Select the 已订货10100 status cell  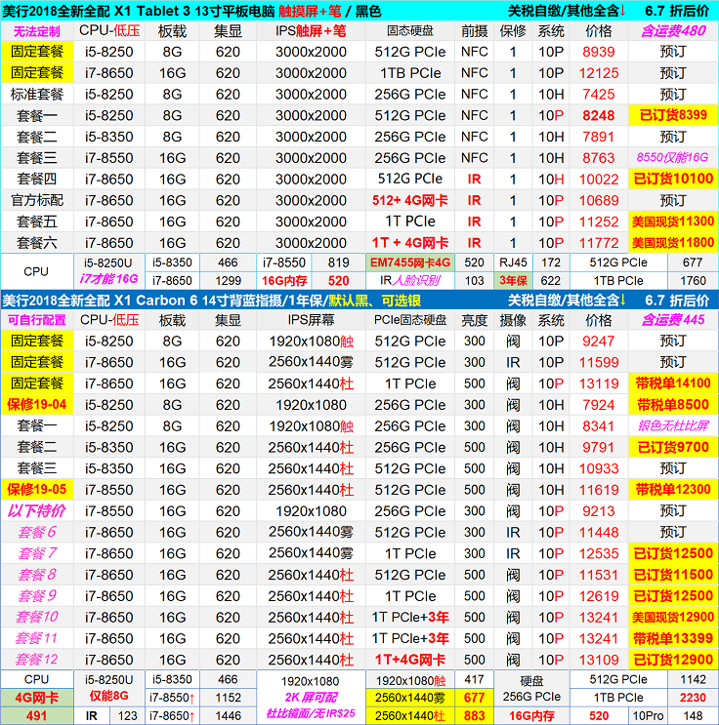click(x=673, y=179)
